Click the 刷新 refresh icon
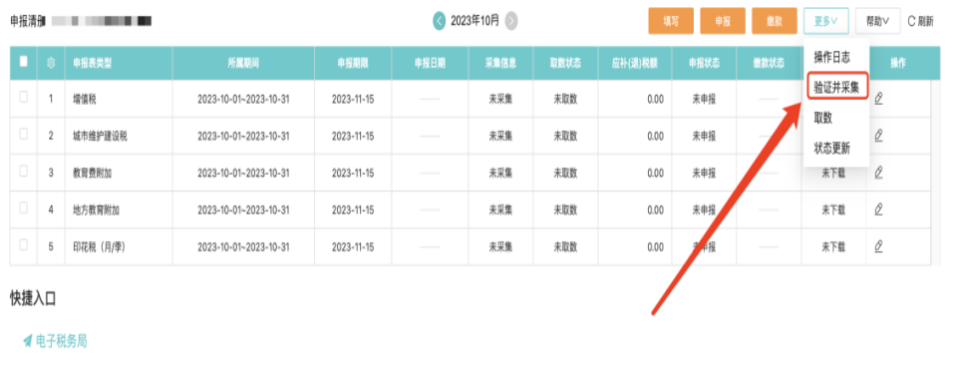This screenshot has width=954, height=388. point(911,21)
